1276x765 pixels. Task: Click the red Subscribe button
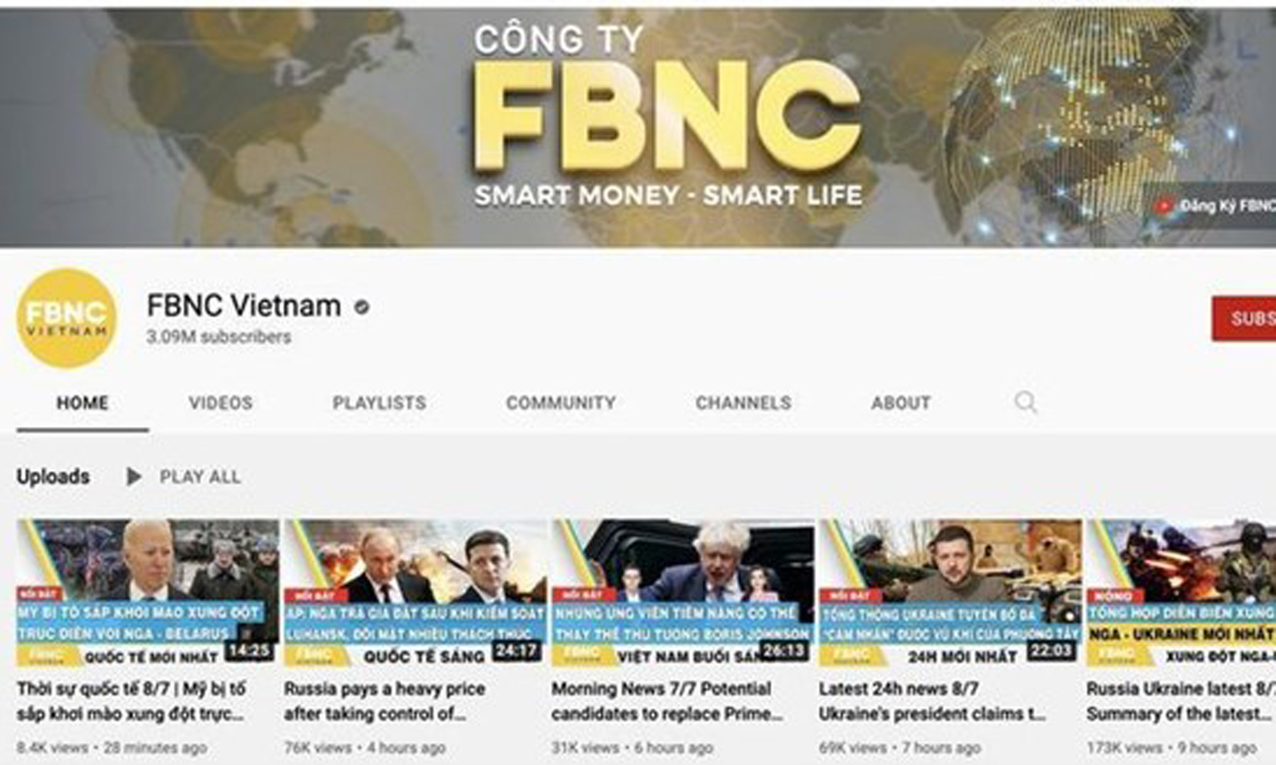(x=1244, y=318)
